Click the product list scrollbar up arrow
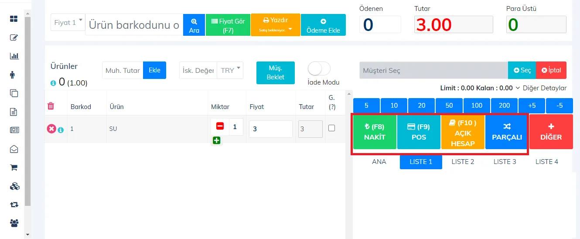This screenshot has width=580, height=239. coord(348,93)
